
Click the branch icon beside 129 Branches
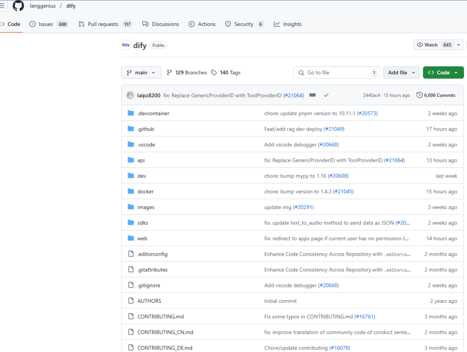tap(169, 72)
